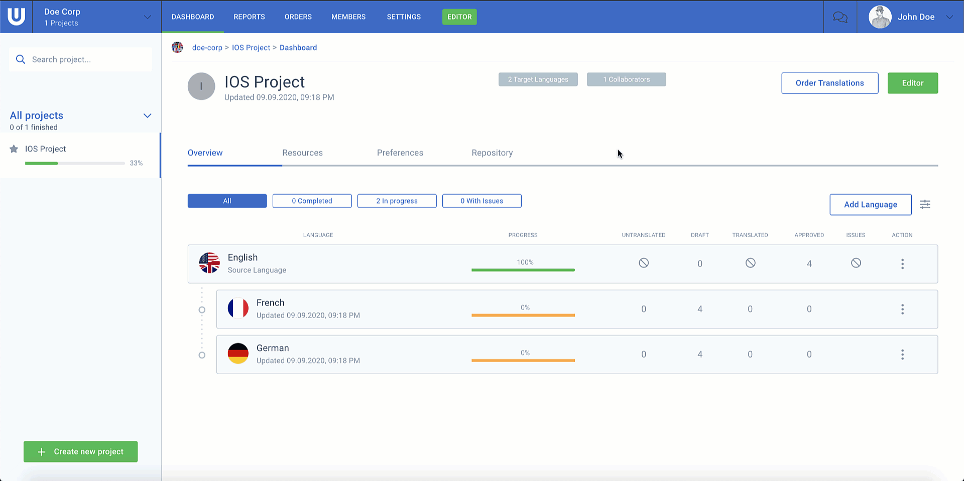Click the 1 Collaborators badge
The height and width of the screenshot is (481, 964).
[x=626, y=79]
